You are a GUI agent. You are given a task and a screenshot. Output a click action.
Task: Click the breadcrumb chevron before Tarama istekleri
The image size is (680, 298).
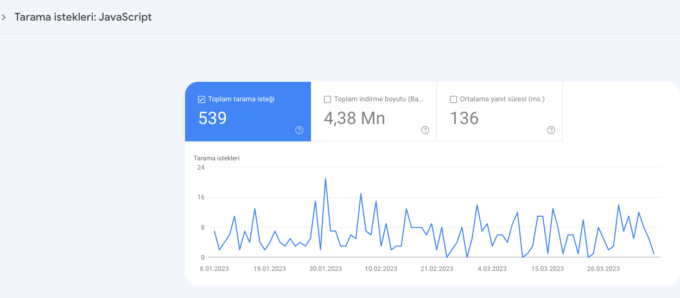pyautogui.click(x=4, y=17)
